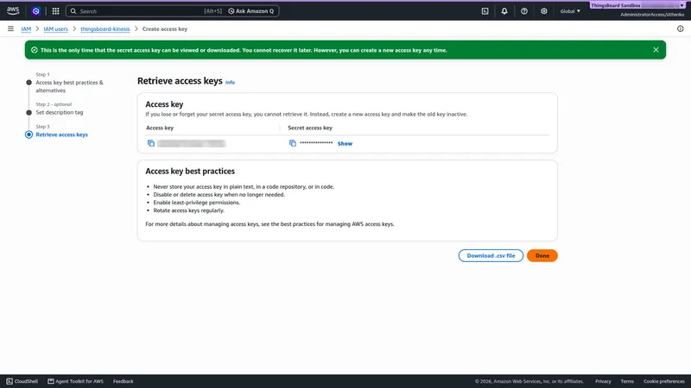The width and height of the screenshot is (691, 388).
Task: Click the orange Done button
Action: click(542, 255)
